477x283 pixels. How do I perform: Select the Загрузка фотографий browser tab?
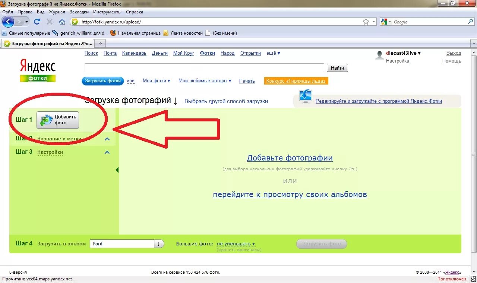pos(48,44)
